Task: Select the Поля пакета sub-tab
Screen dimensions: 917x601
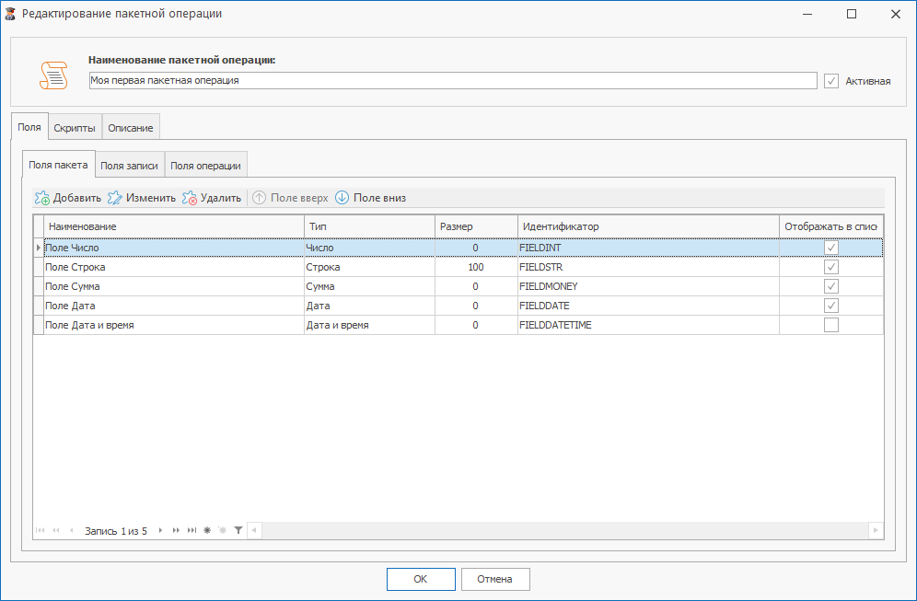Action: pos(58,165)
